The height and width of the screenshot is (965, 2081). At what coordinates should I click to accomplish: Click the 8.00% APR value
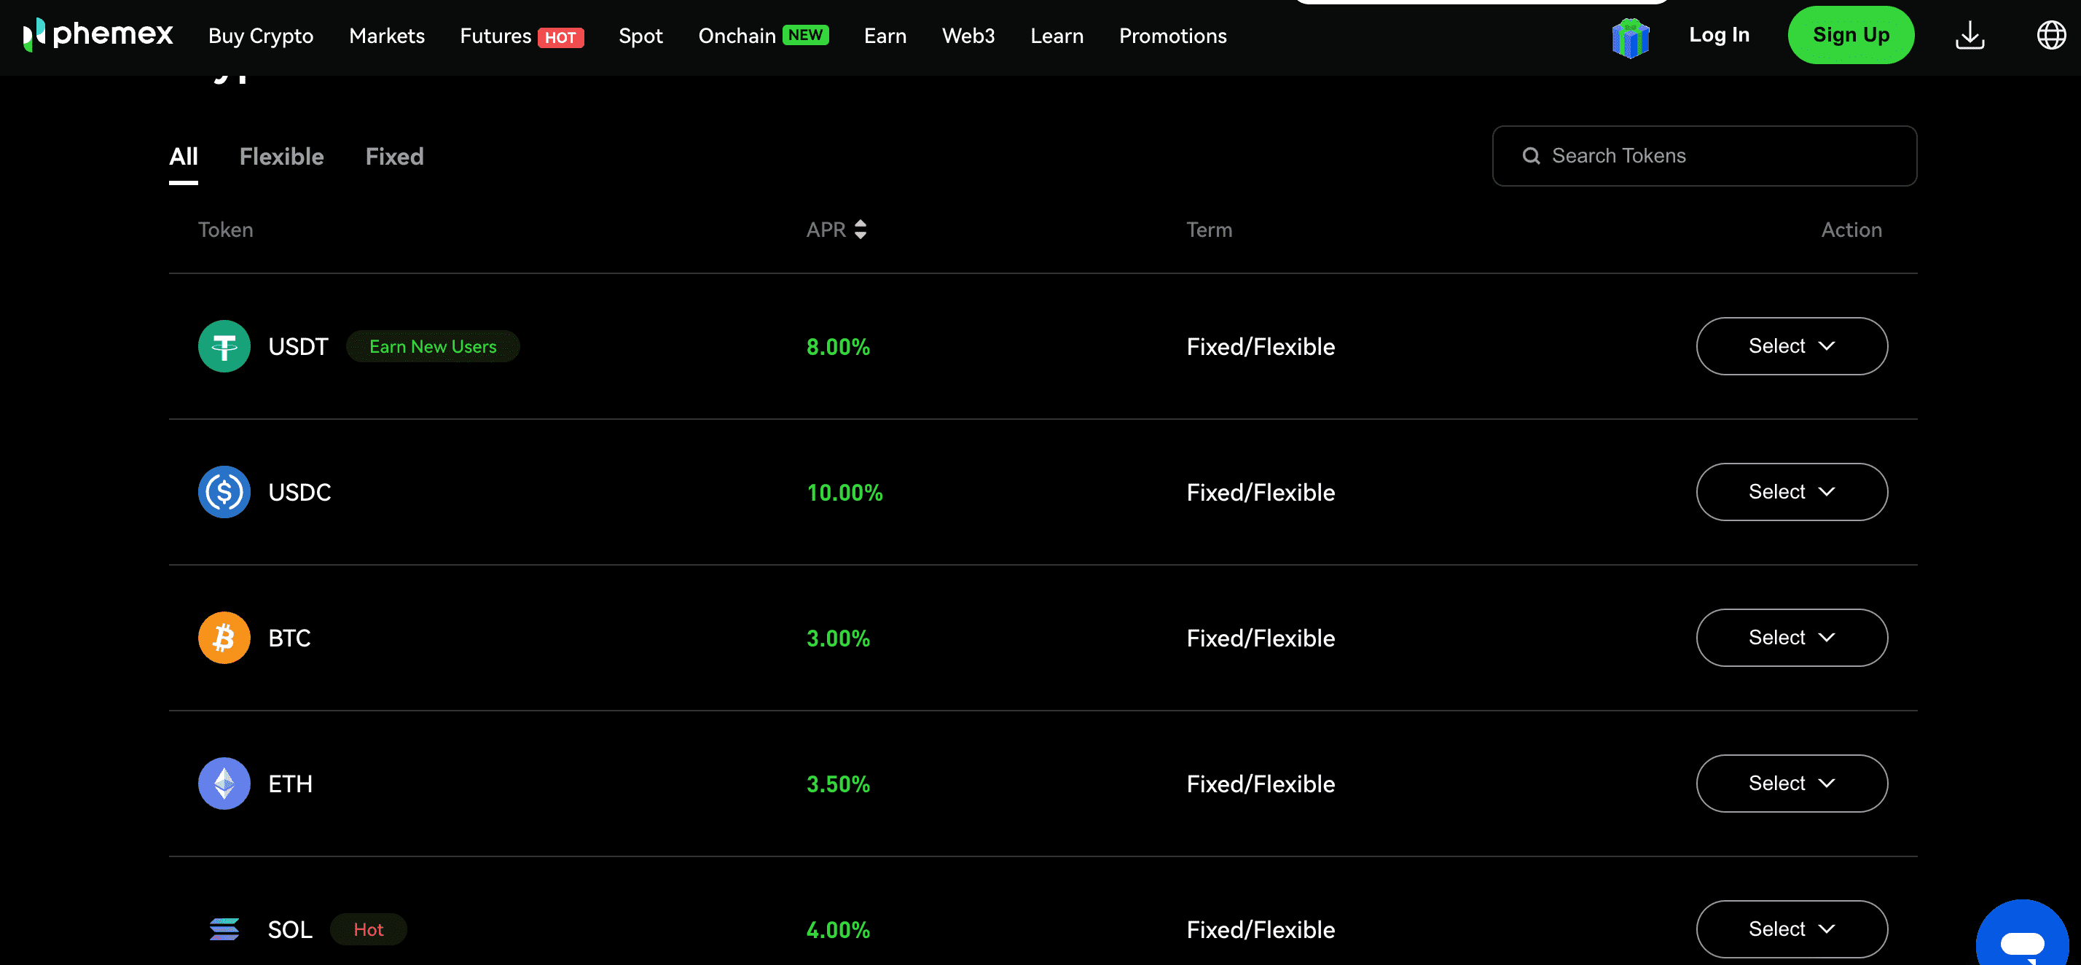pyautogui.click(x=838, y=347)
